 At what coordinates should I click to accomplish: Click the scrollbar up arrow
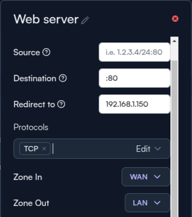[x=174, y=41]
